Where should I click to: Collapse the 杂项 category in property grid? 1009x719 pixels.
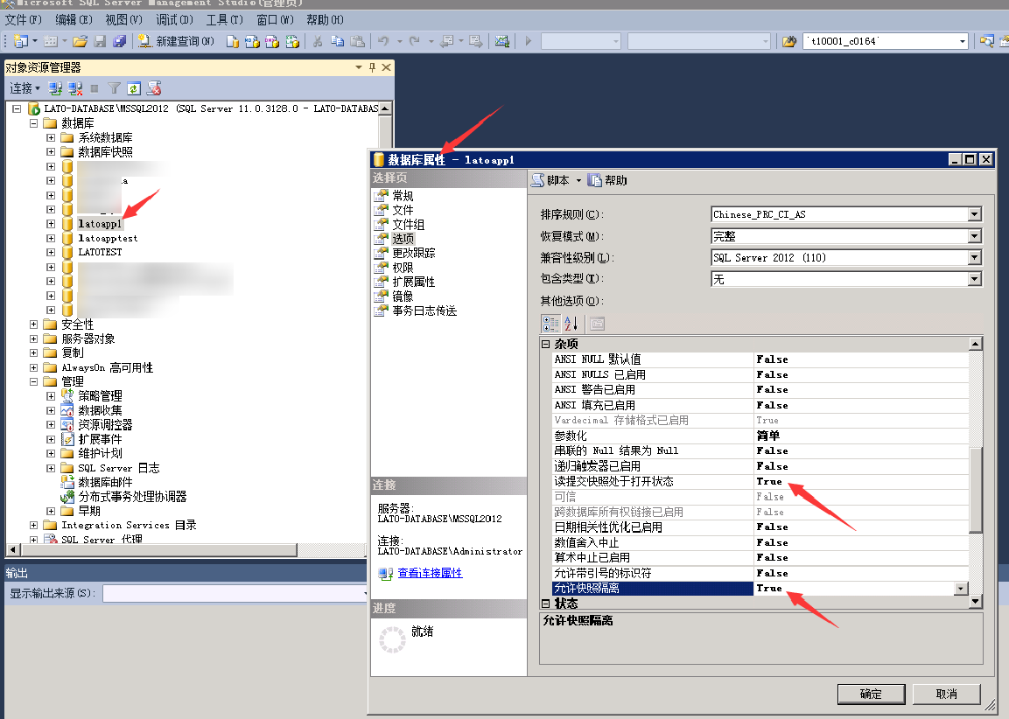[546, 344]
